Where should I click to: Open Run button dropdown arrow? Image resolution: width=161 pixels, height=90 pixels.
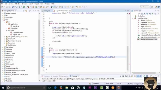point(26,7)
